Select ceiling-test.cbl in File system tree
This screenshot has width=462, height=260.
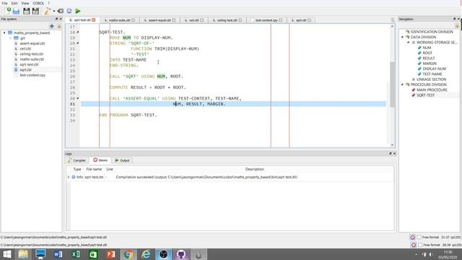point(31,54)
